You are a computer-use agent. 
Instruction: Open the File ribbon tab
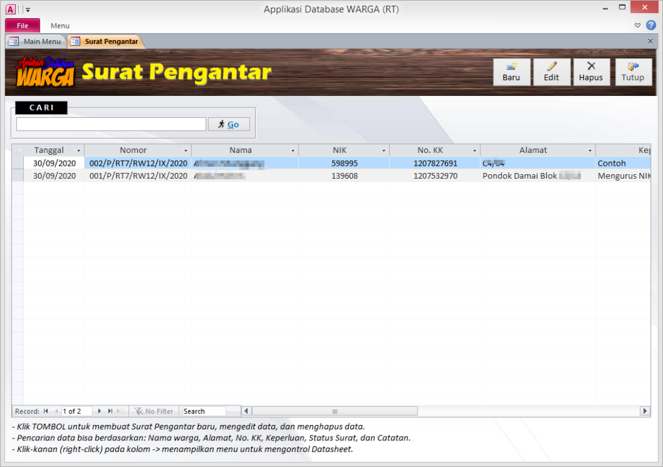click(x=23, y=26)
